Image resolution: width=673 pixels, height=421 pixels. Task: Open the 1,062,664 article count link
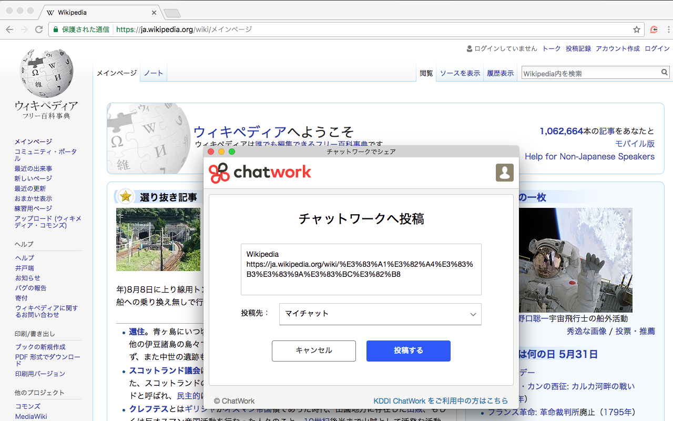click(x=562, y=131)
